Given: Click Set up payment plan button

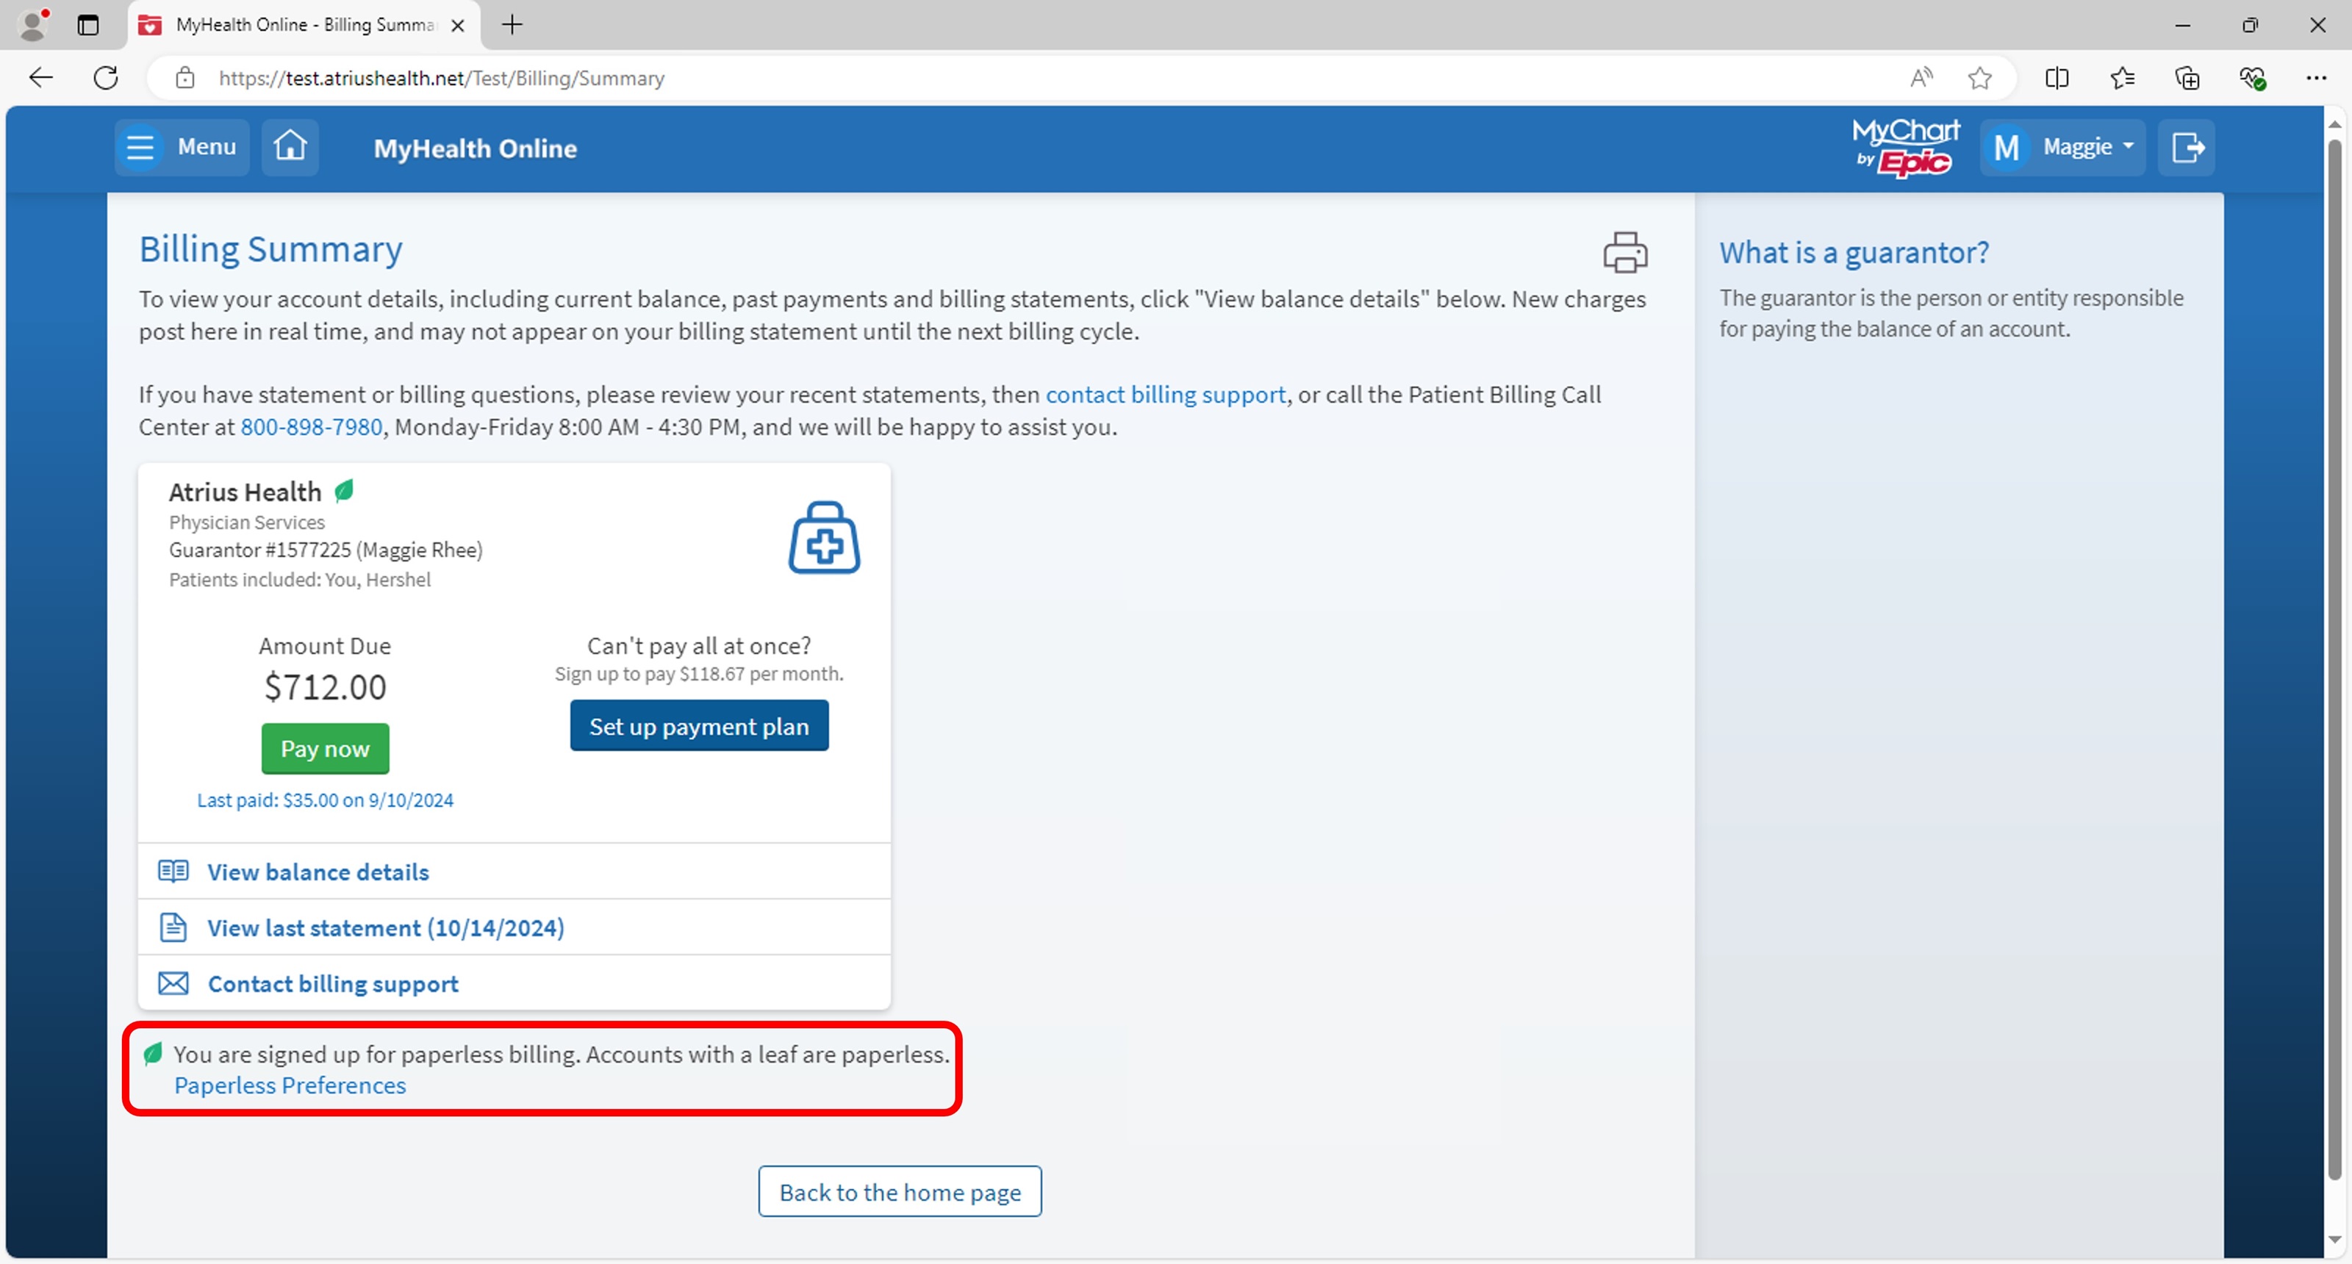Looking at the screenshot, I should click(x=698, y=727).
